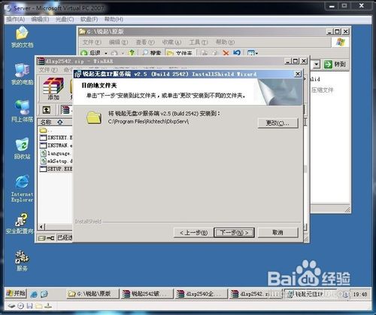Open Virtual PC 帮助(H) menu
376x315 pixels.
[x=114, y=20]
